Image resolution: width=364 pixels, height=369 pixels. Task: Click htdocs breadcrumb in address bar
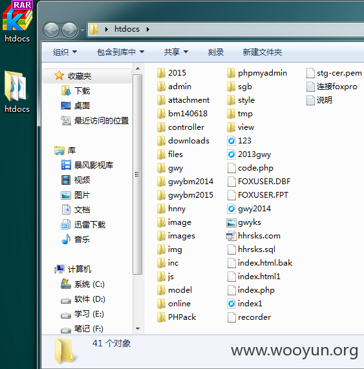[x=127, y=29]
